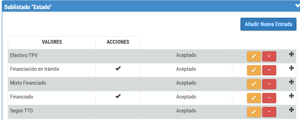
Task: Grab the move handle for Efectivo/TPV
Action: (x=291, y=54)
